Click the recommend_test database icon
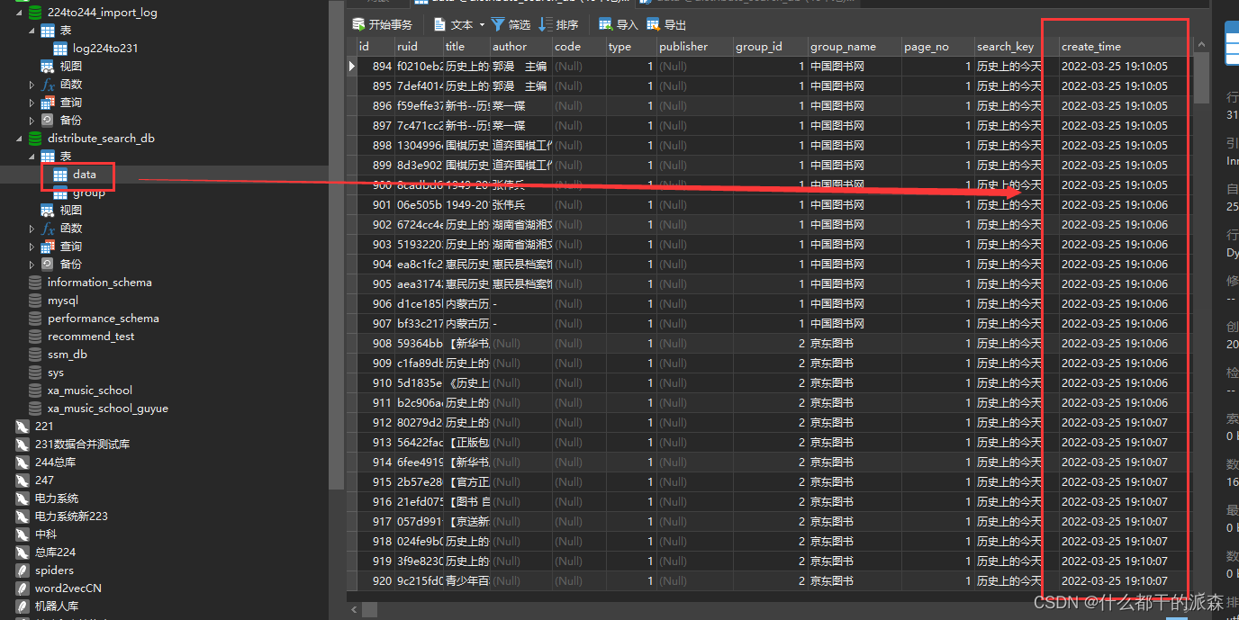Image resolution: width=1239 pixels, height=620 pixels. [x=35, y=337]
